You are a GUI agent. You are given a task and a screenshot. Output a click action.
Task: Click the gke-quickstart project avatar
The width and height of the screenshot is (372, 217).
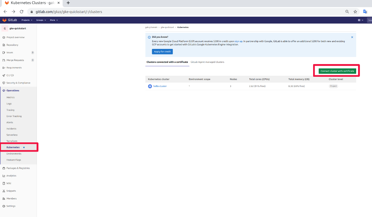(5, 28)
